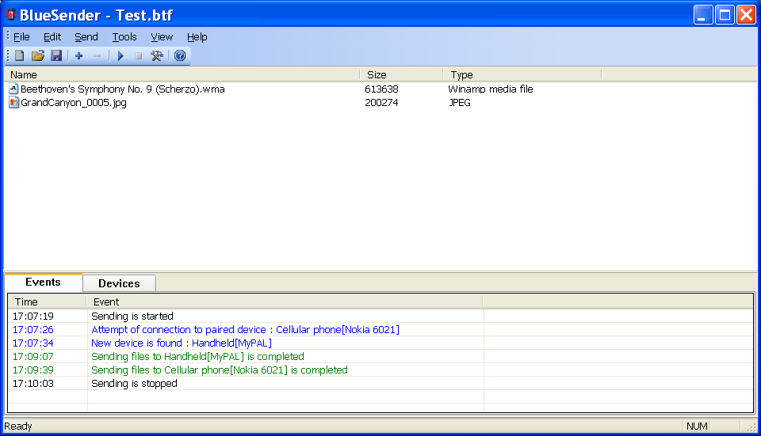
Task: Sort files by Name column header
Action: click(182, 74)
